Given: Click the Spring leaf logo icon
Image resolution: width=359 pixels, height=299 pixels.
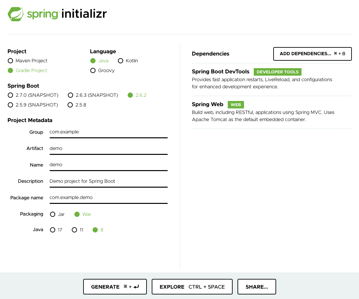Looking at the screenshot, I should 16,14.
